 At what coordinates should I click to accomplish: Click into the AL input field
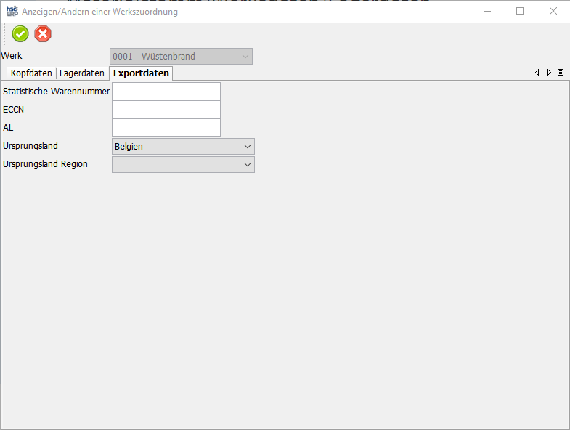(x=166, y=128)
